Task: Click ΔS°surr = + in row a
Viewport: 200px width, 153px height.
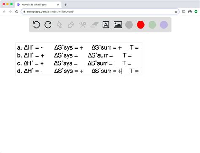Action: pos(106,47)
